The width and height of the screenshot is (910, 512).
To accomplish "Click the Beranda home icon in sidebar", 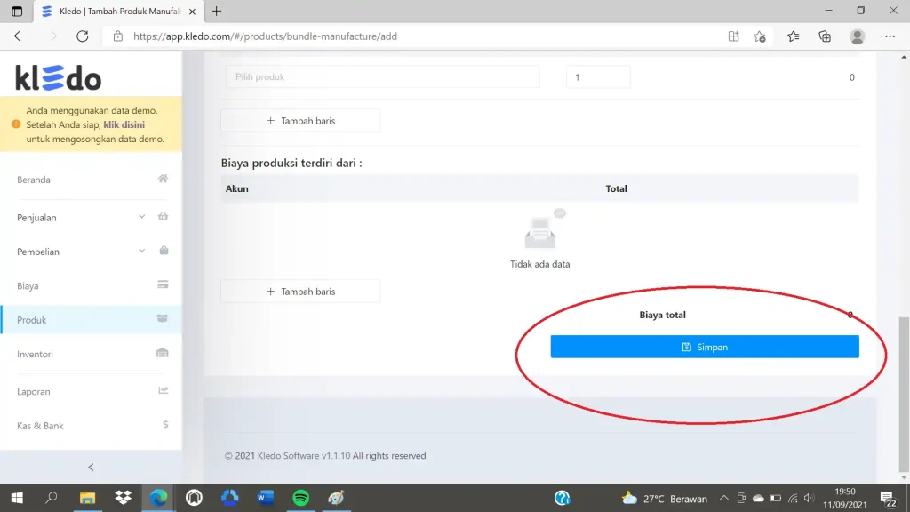I will click(164, 179).
